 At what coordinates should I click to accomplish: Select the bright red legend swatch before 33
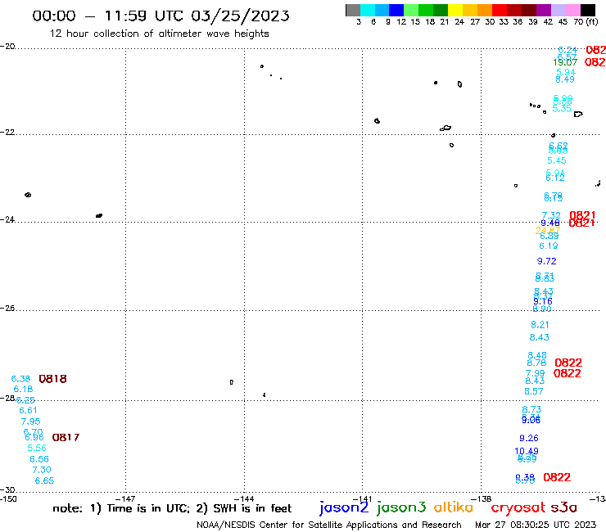[500, 10]
